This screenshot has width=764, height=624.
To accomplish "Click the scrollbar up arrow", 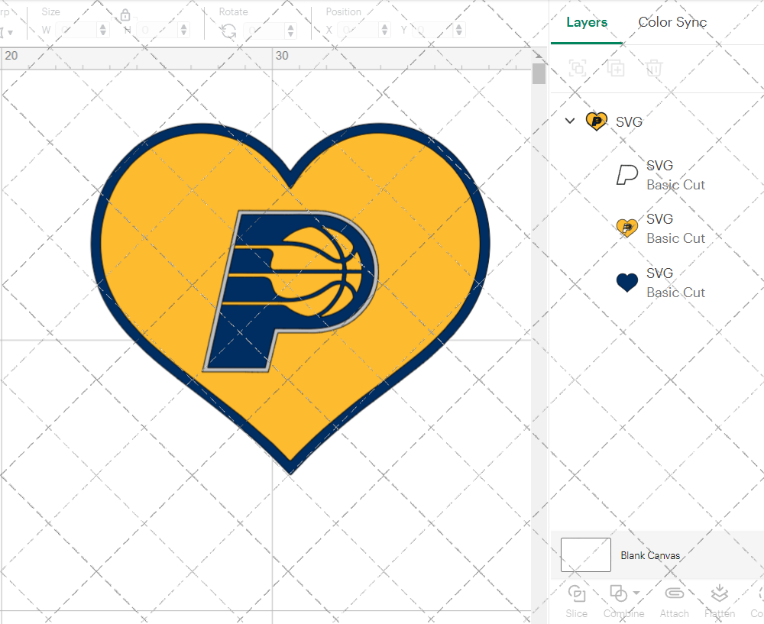I will (x=539, y=55).
